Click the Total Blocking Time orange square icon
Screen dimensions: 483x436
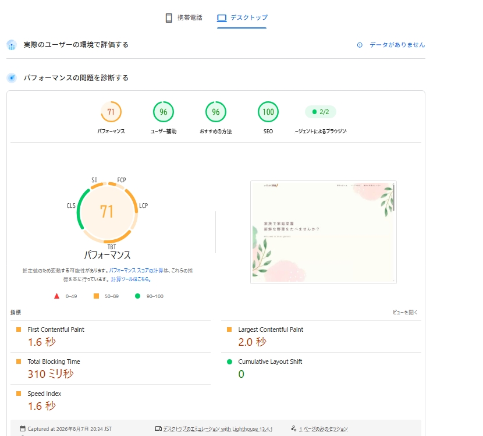[x=19, y=361]
